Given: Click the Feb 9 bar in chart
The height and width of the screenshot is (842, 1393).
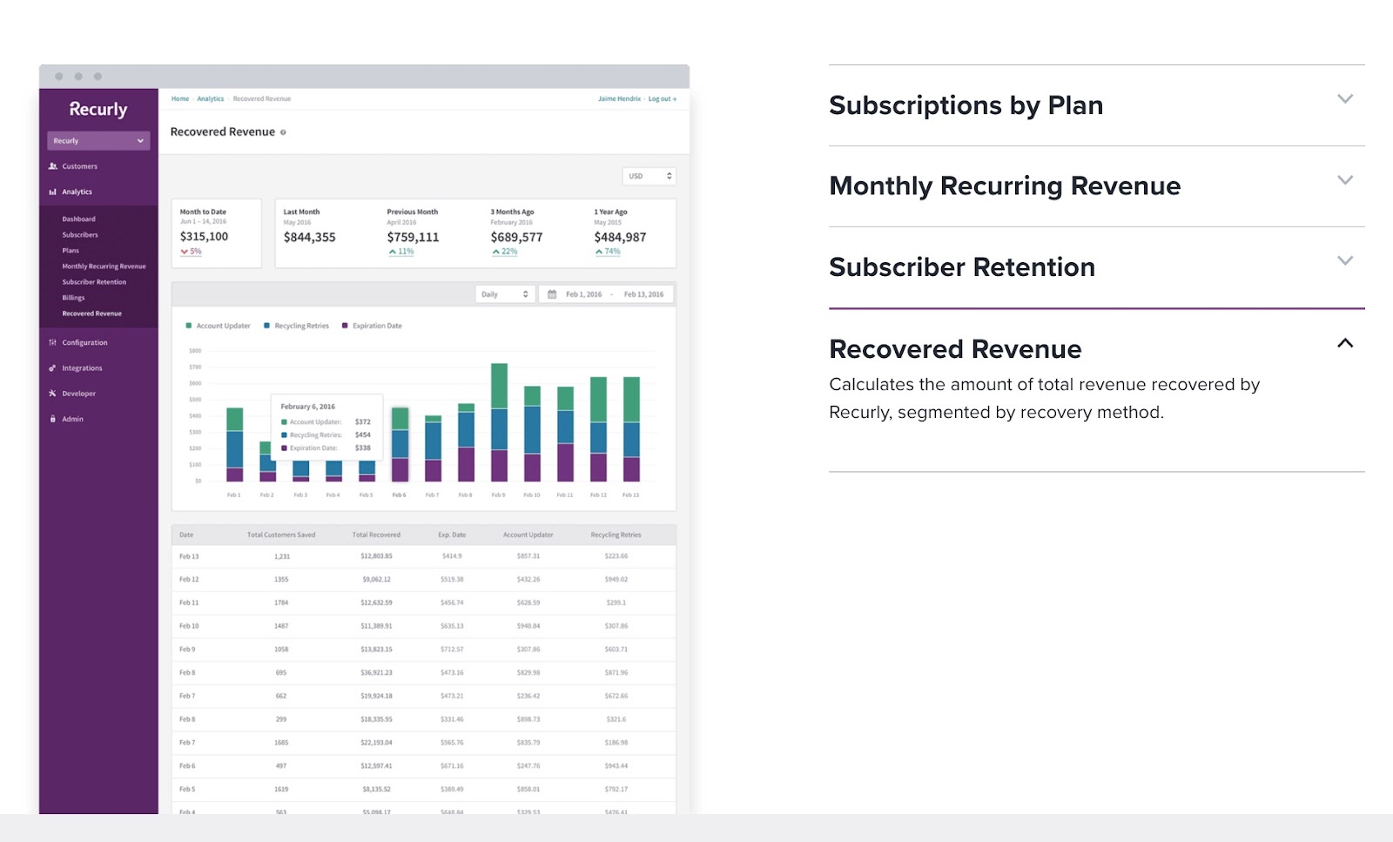Looking at the screenshot, I should pos(499,422).
